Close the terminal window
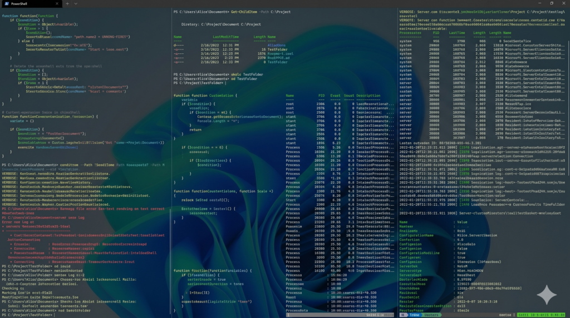The image size is (570, 318). [x=564, y=3]
